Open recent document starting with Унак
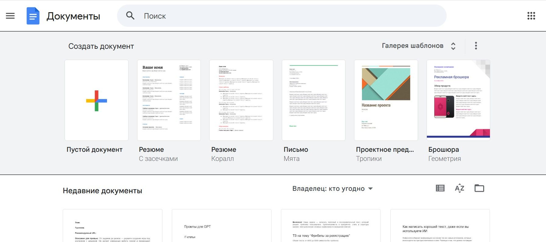This screenshot has width=546, height=242. pos(112,226)
